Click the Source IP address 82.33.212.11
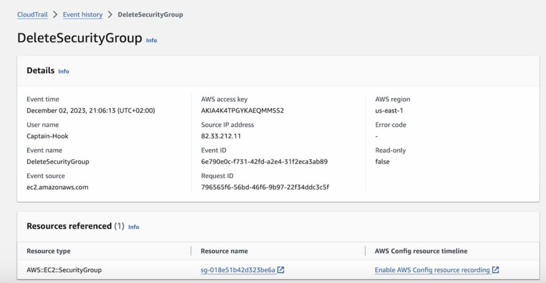 (x=221, y=136)
